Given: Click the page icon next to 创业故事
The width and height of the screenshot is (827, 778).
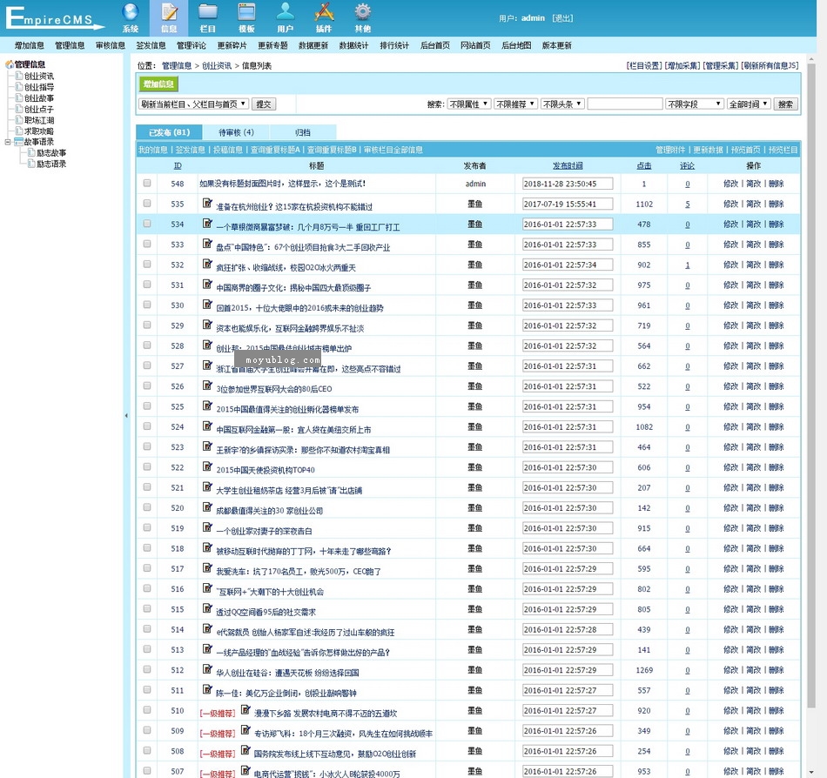Looking at the screenshot, I should 19,98.
